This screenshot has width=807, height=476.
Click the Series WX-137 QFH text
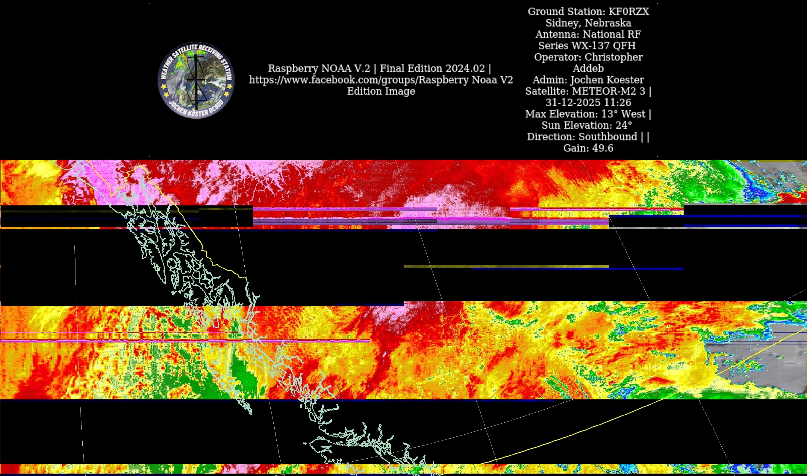(x=587, y=46)
